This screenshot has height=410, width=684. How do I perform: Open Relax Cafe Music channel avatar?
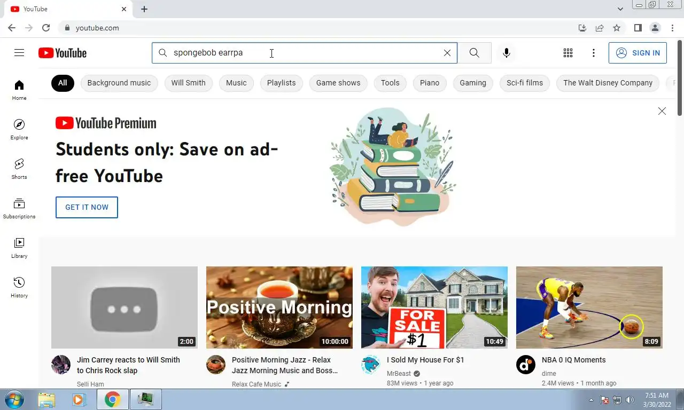tap(216, 365)
